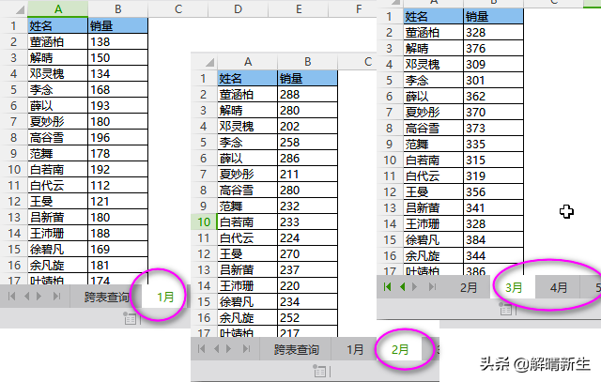Click 王曼 name cell in 2月 window
The height and width of the screenshot is (382, 601).
click(x=248, y=253)
